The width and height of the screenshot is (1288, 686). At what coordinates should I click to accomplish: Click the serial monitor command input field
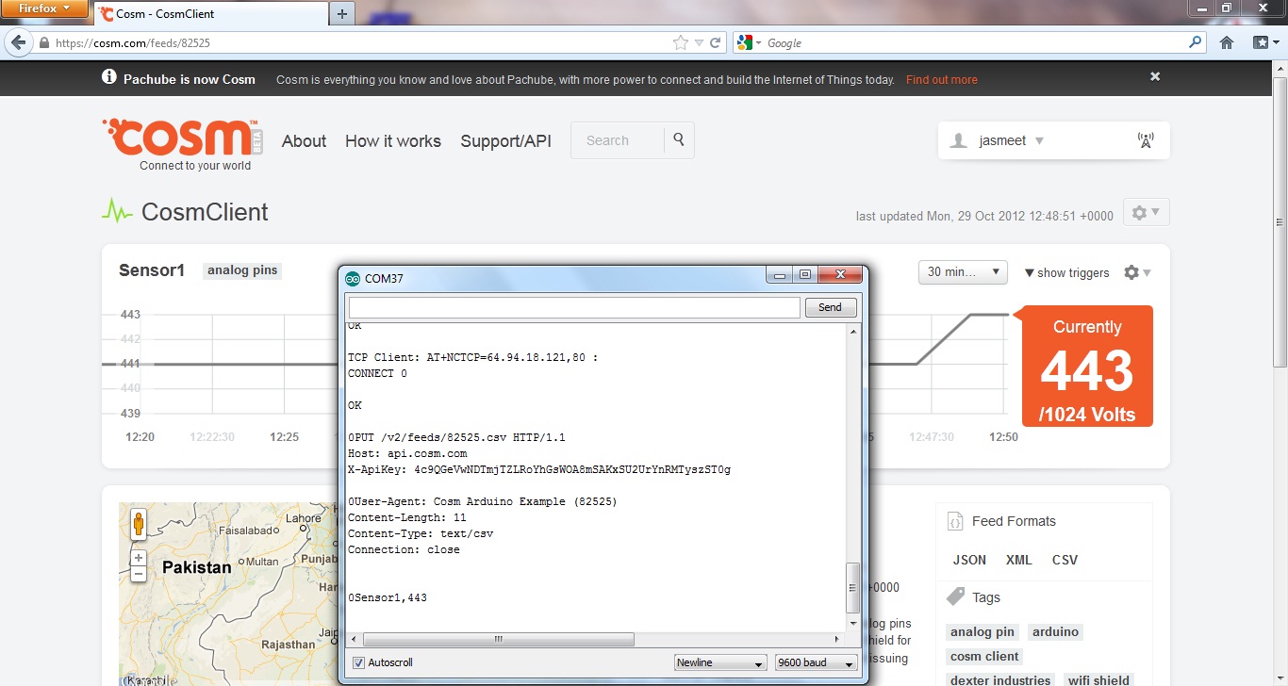pos(574,307)
